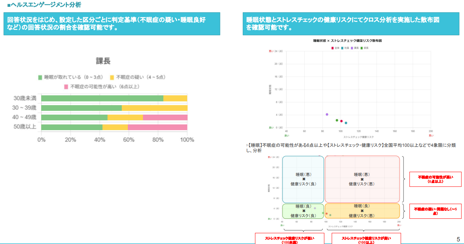Click the yellow segment of the 30歳未満 bar
464x244 pixels.
(x=175, y=98)
